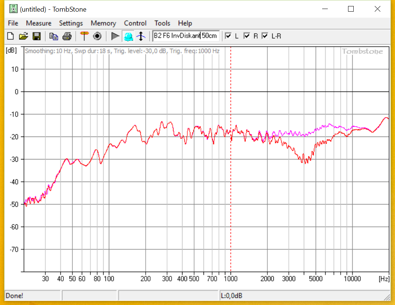Click the smoothing and sweep info text
395x305 pixels.
pos(122,51)
